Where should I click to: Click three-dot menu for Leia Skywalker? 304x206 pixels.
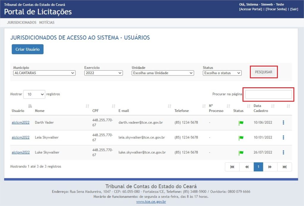283,137
